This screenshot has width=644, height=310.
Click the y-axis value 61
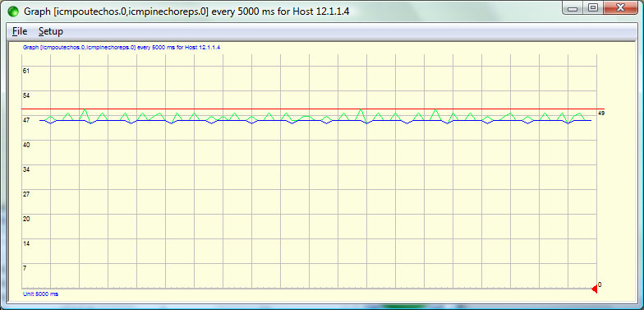26,71
